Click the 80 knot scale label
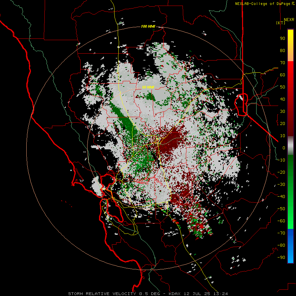The image size is (296, 296). [283, 51]
